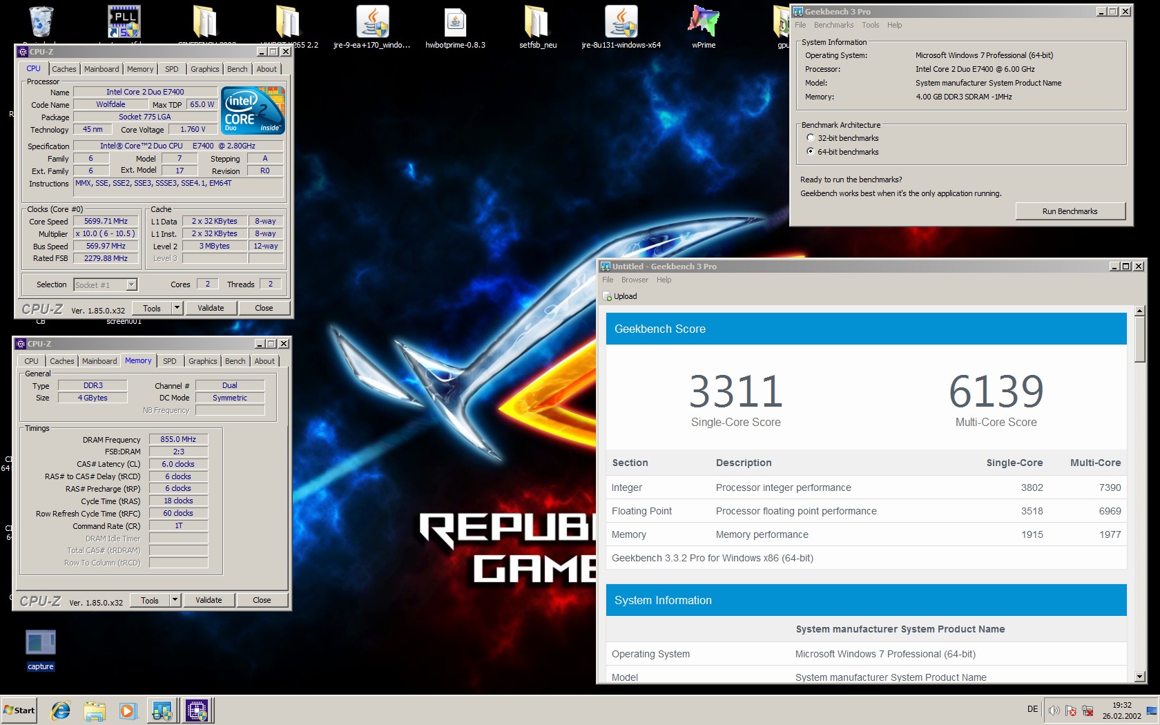Switch to Caches tab in top CPU-Z
The height and width of the screenshot is (725, 1160).
64,69
